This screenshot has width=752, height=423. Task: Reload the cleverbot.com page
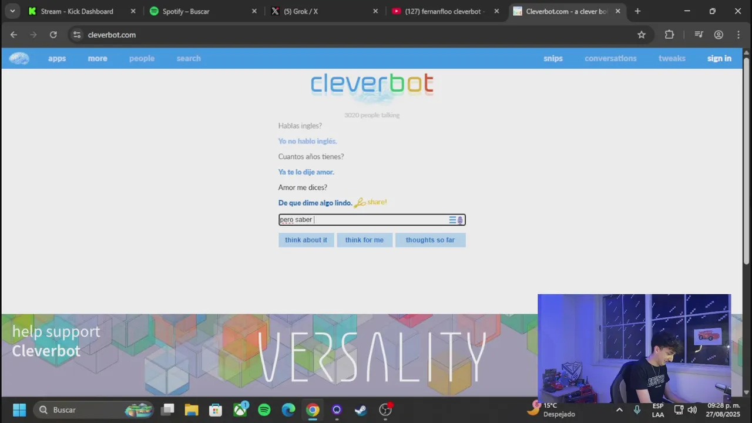click(x=53, y=35)
